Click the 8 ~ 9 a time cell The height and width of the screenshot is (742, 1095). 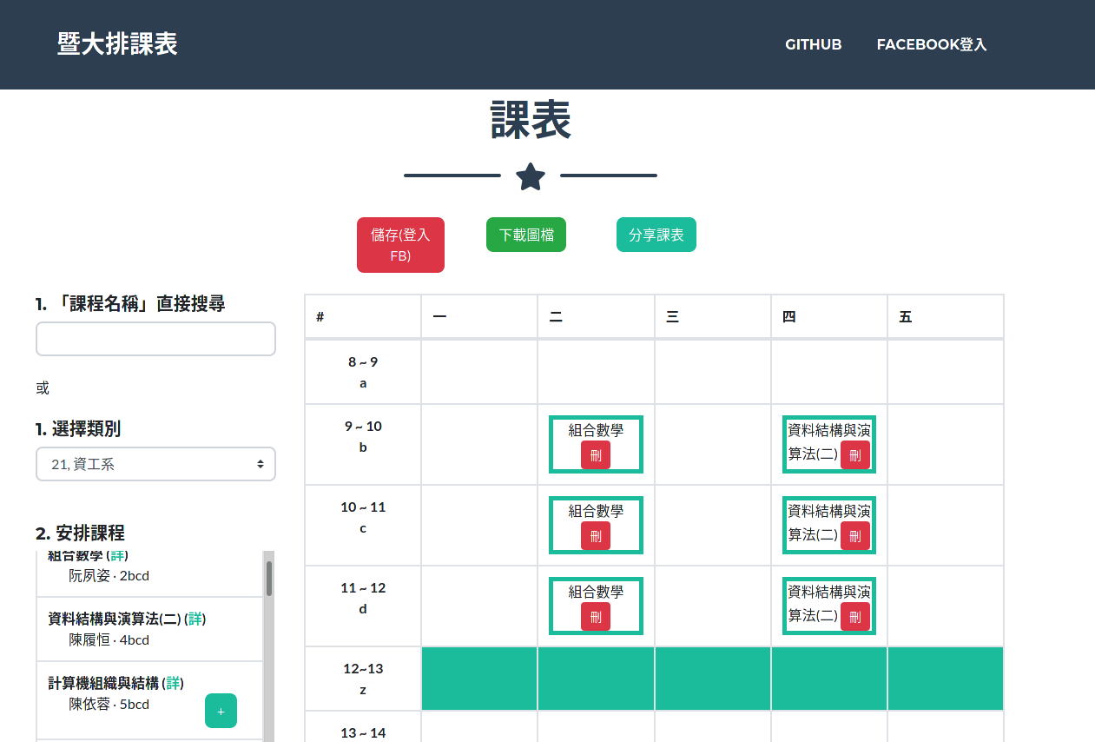click(363, 373)
